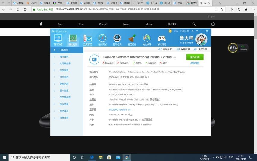Open 显卡信息 graphics card info
Screen dimensions: 257x161
click(x=67, y=91)
